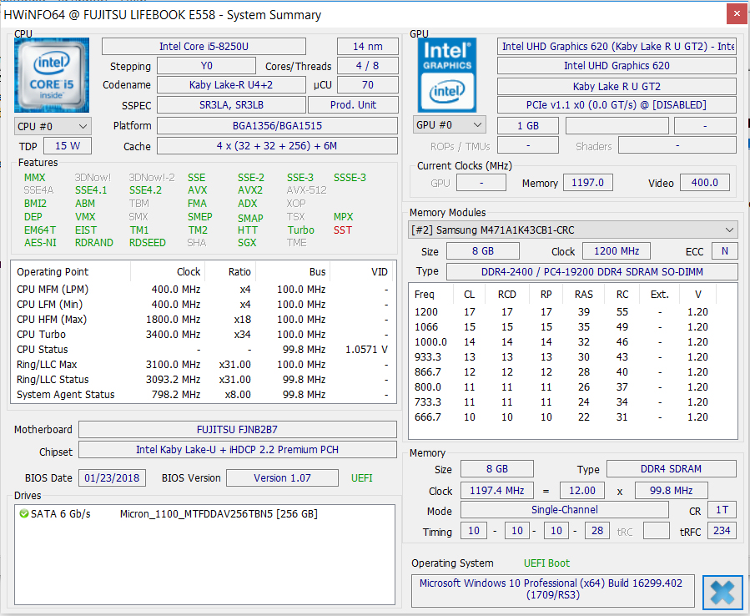This screenshot has width=750, height=616.
Task: Click the Cache 4 x (32 + 32 + 256) + 6M field
Action: pos(278,146)
